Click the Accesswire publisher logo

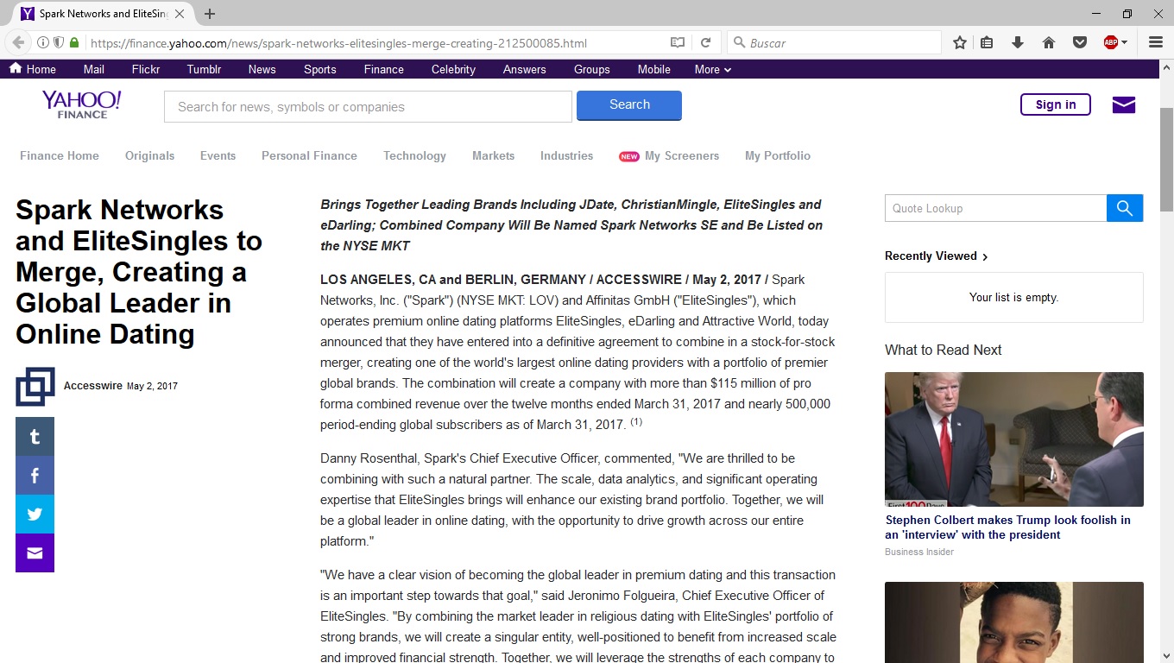click(x=35, y=387)
